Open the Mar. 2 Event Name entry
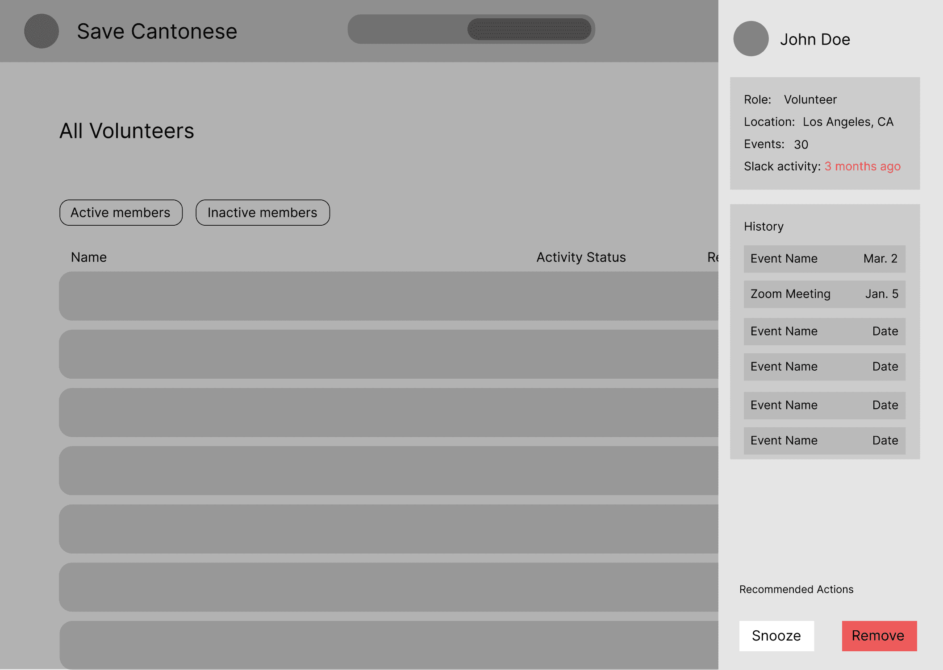 (824, 259)
